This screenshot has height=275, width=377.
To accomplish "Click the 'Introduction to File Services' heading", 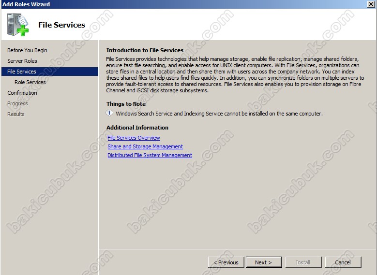I will [x=145, y=50].
